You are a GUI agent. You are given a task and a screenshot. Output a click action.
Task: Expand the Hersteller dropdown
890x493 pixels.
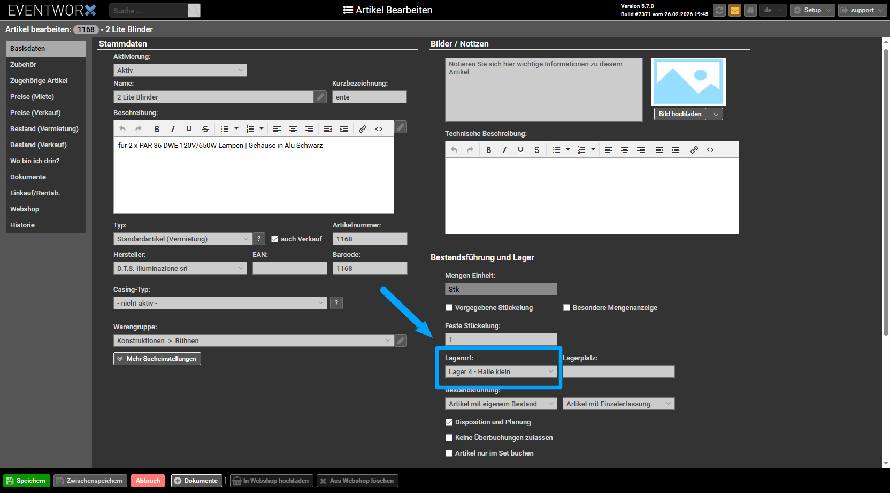[x=180, y=268]
